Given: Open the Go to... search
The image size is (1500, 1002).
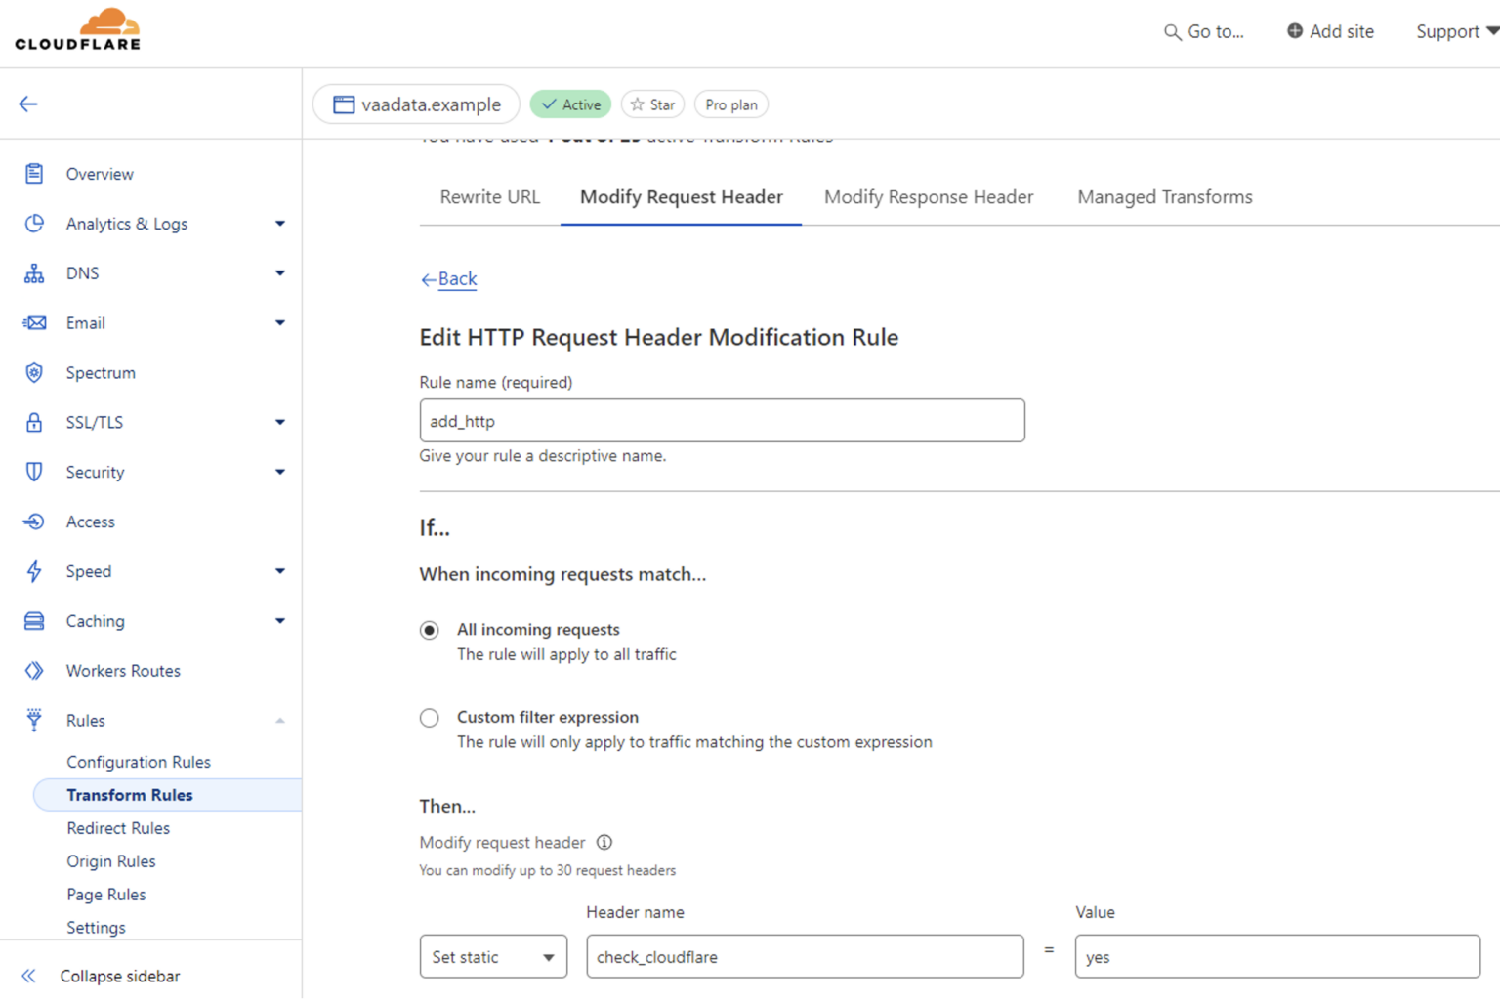Looking at the screenshot, I should click(x=1203, y=31).
